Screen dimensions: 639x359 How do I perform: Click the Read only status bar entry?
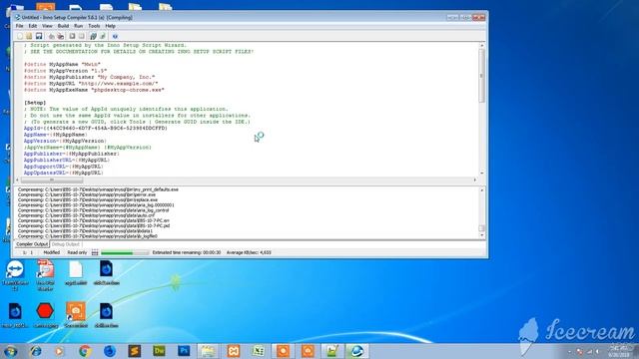(x=77, y=252)
